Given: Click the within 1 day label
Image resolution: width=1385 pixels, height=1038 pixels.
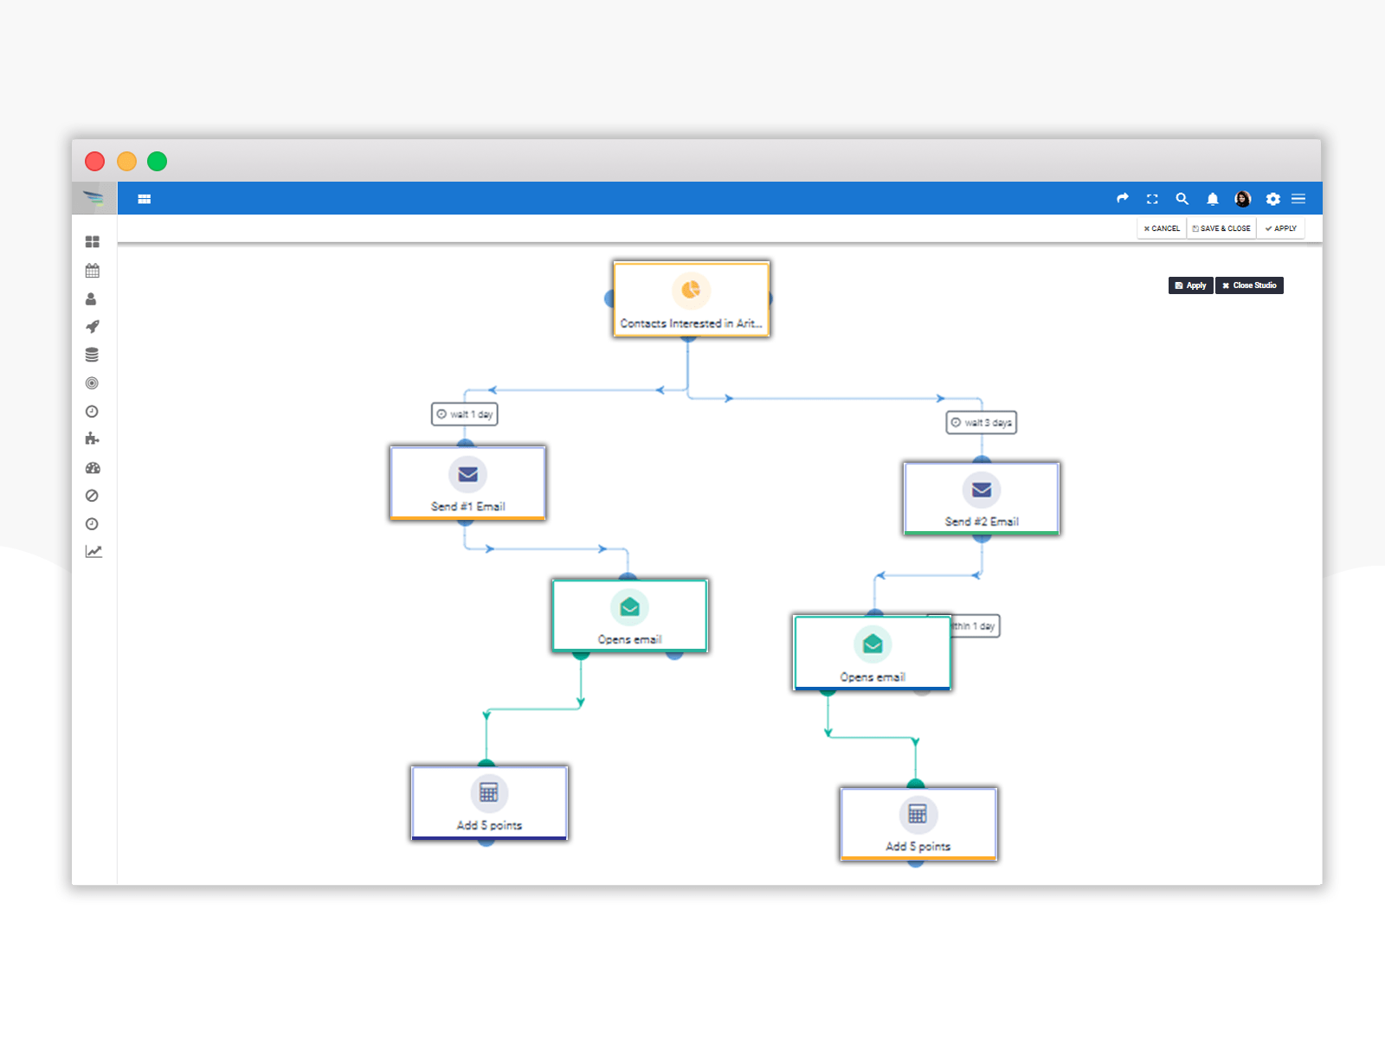Looking at the screenshot, I should click(976, 626).
